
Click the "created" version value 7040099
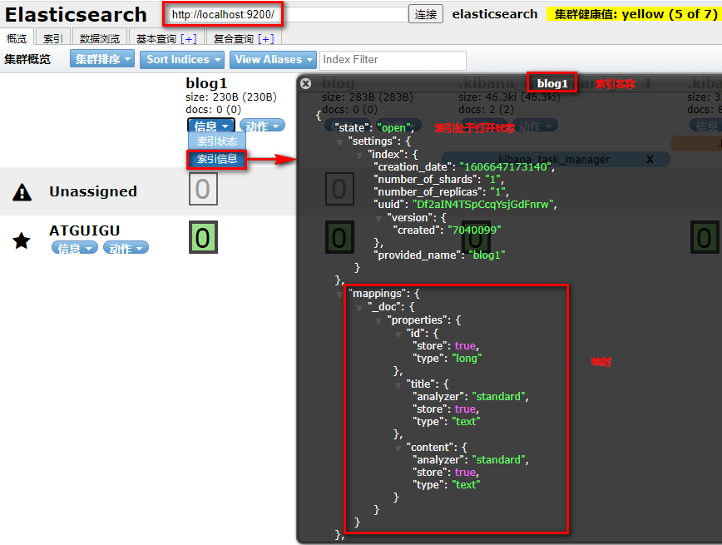point(474,230)
